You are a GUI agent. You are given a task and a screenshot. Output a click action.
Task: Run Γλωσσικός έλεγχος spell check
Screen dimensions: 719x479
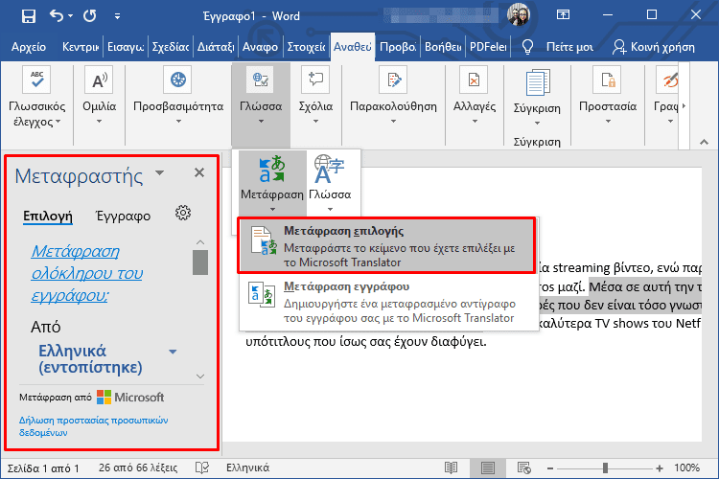coord(36,97)
